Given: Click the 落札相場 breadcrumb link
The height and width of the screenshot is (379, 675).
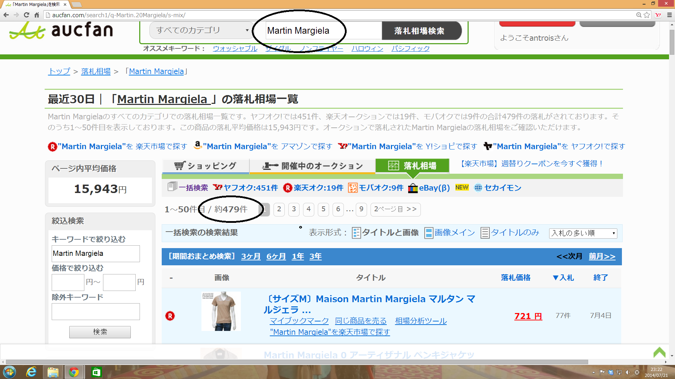Looking at the screenshot, I should [96, 71].
